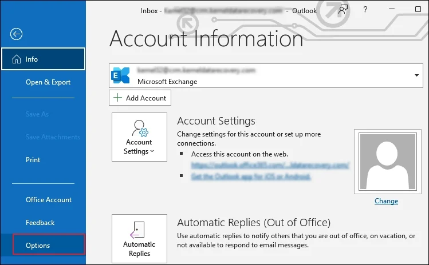429x265 pixels.
Task: Click the Automatic Replies (Out of Office) heading
Action: click(254, 223)
